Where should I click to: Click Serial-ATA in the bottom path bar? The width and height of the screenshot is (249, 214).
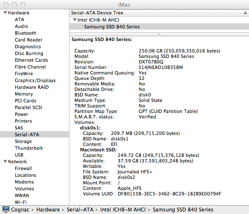pyautogui.click(x=80, y=210)
